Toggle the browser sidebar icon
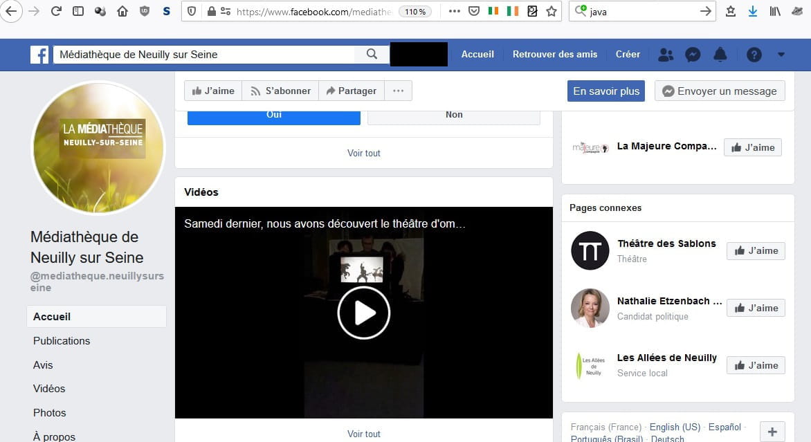The height and width of the screenshot is (442, 811). (78, 11)
